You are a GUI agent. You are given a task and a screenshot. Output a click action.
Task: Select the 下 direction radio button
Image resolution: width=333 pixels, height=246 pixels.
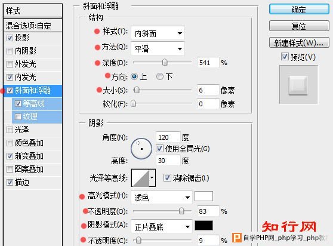160,76
